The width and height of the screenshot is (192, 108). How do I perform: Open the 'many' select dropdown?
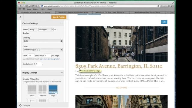33,29
